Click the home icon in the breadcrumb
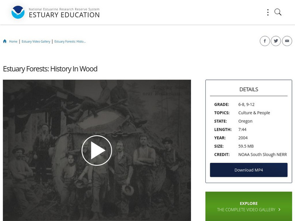This screenshot has height=221, width=295. pyautogui.click(x=4, y=41)
